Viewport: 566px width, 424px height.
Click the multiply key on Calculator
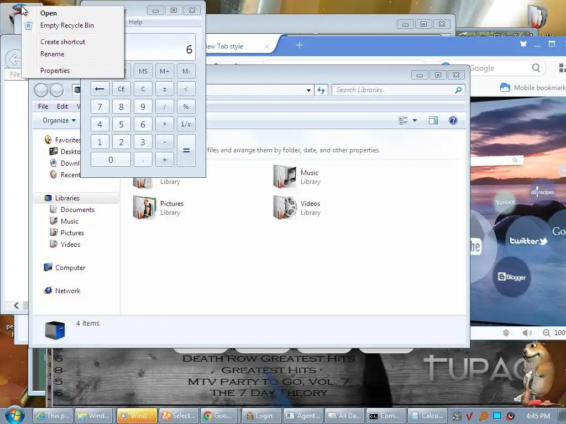click(x=165, y=124)
